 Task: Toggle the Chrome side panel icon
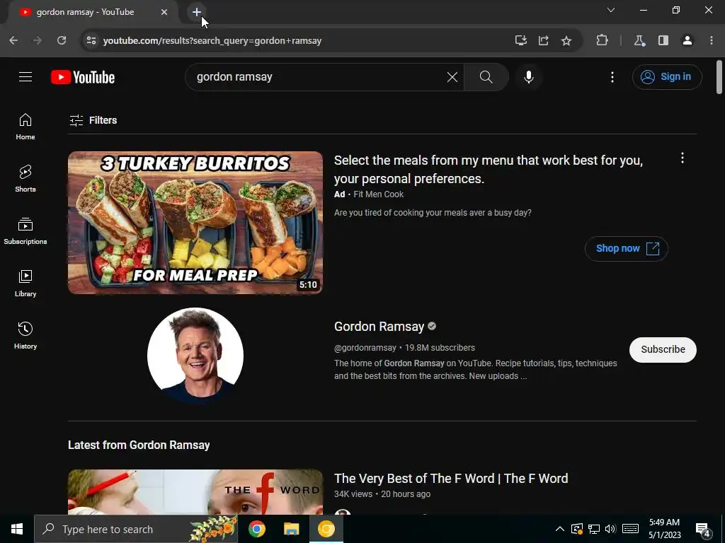[663, 40]
